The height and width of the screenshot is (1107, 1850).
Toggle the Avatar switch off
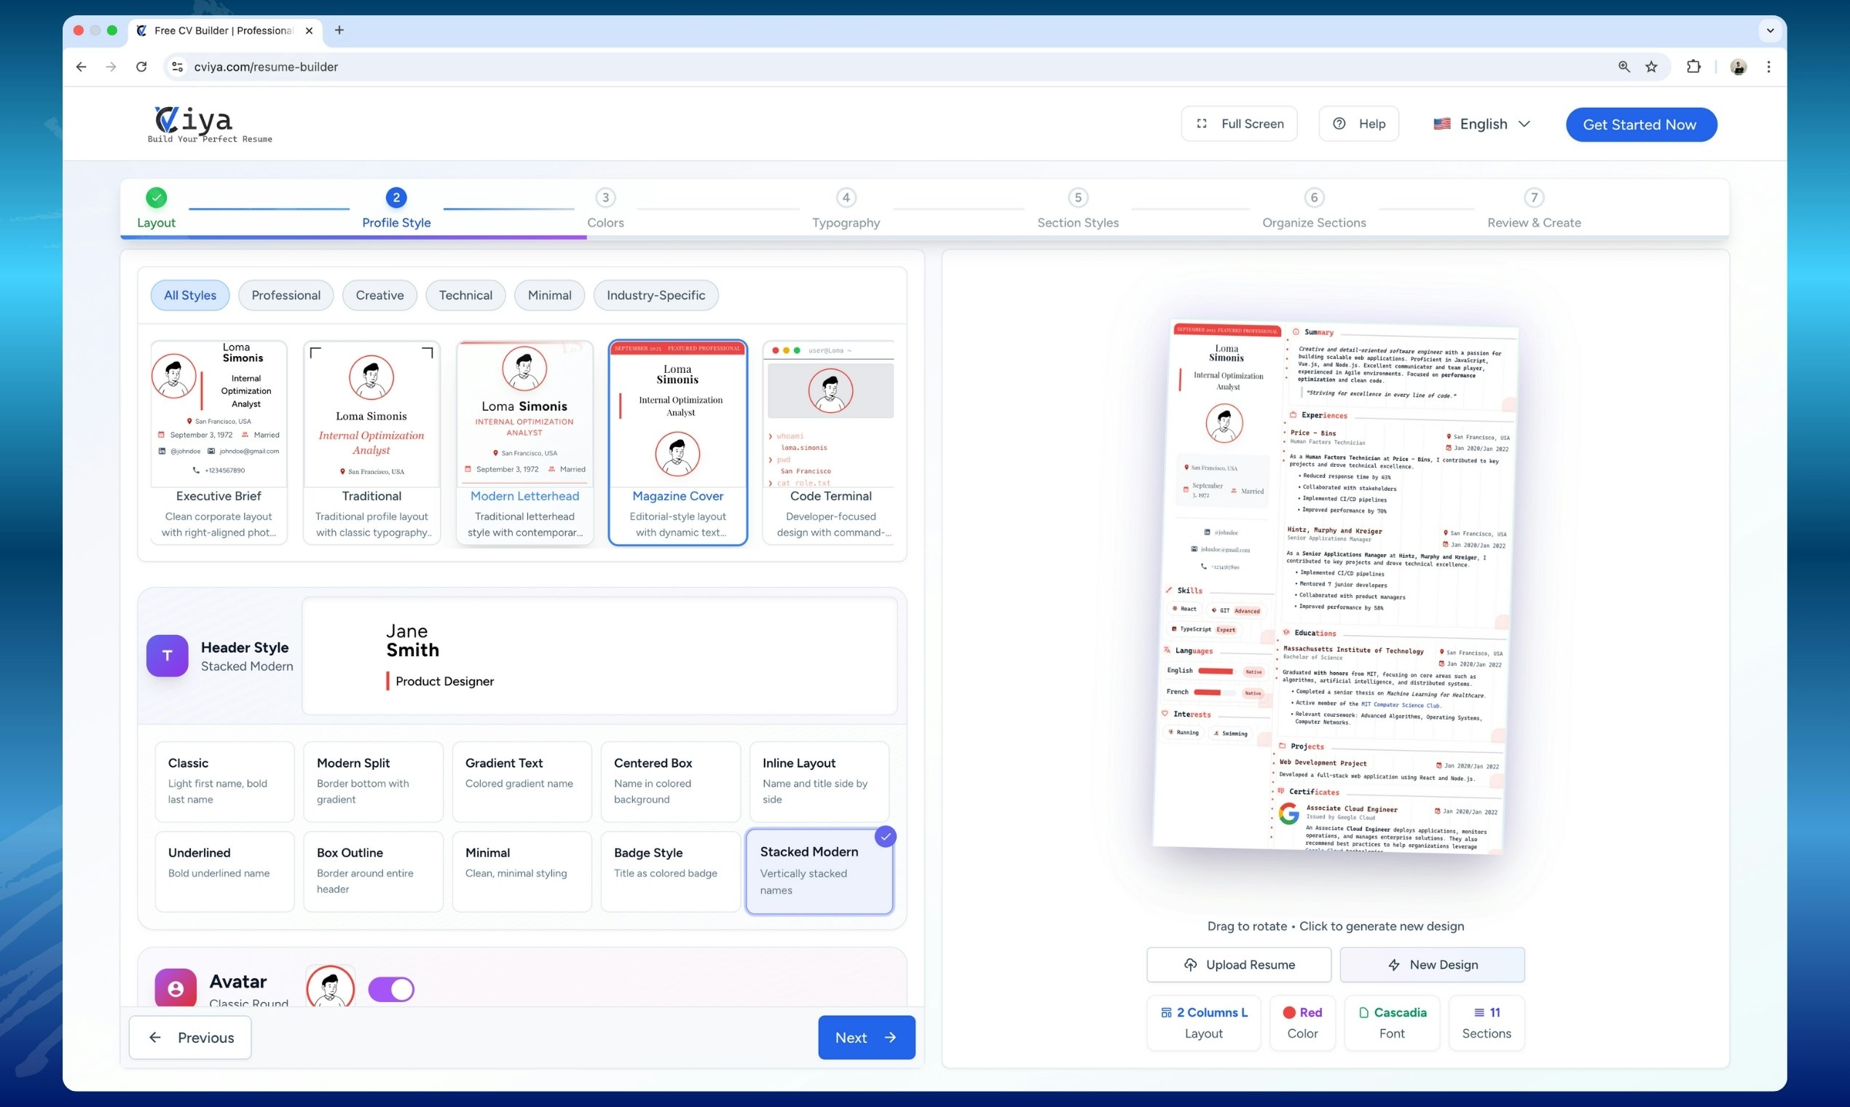(x=391, y=989)
